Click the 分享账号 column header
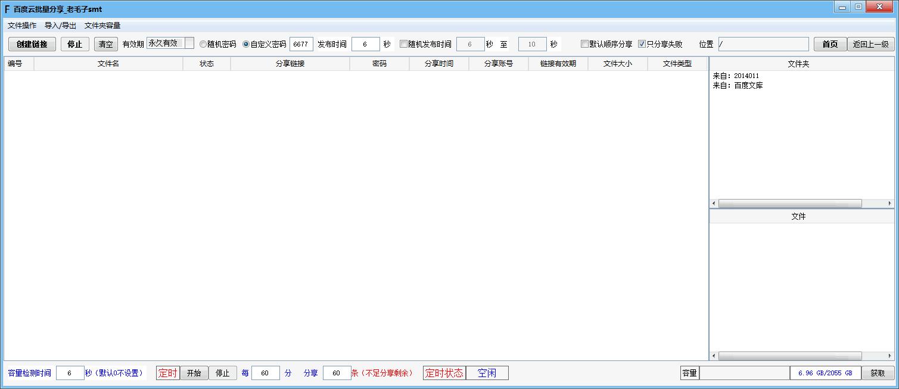The width and height of the screenshot is (899, 389). pos(499,64)
